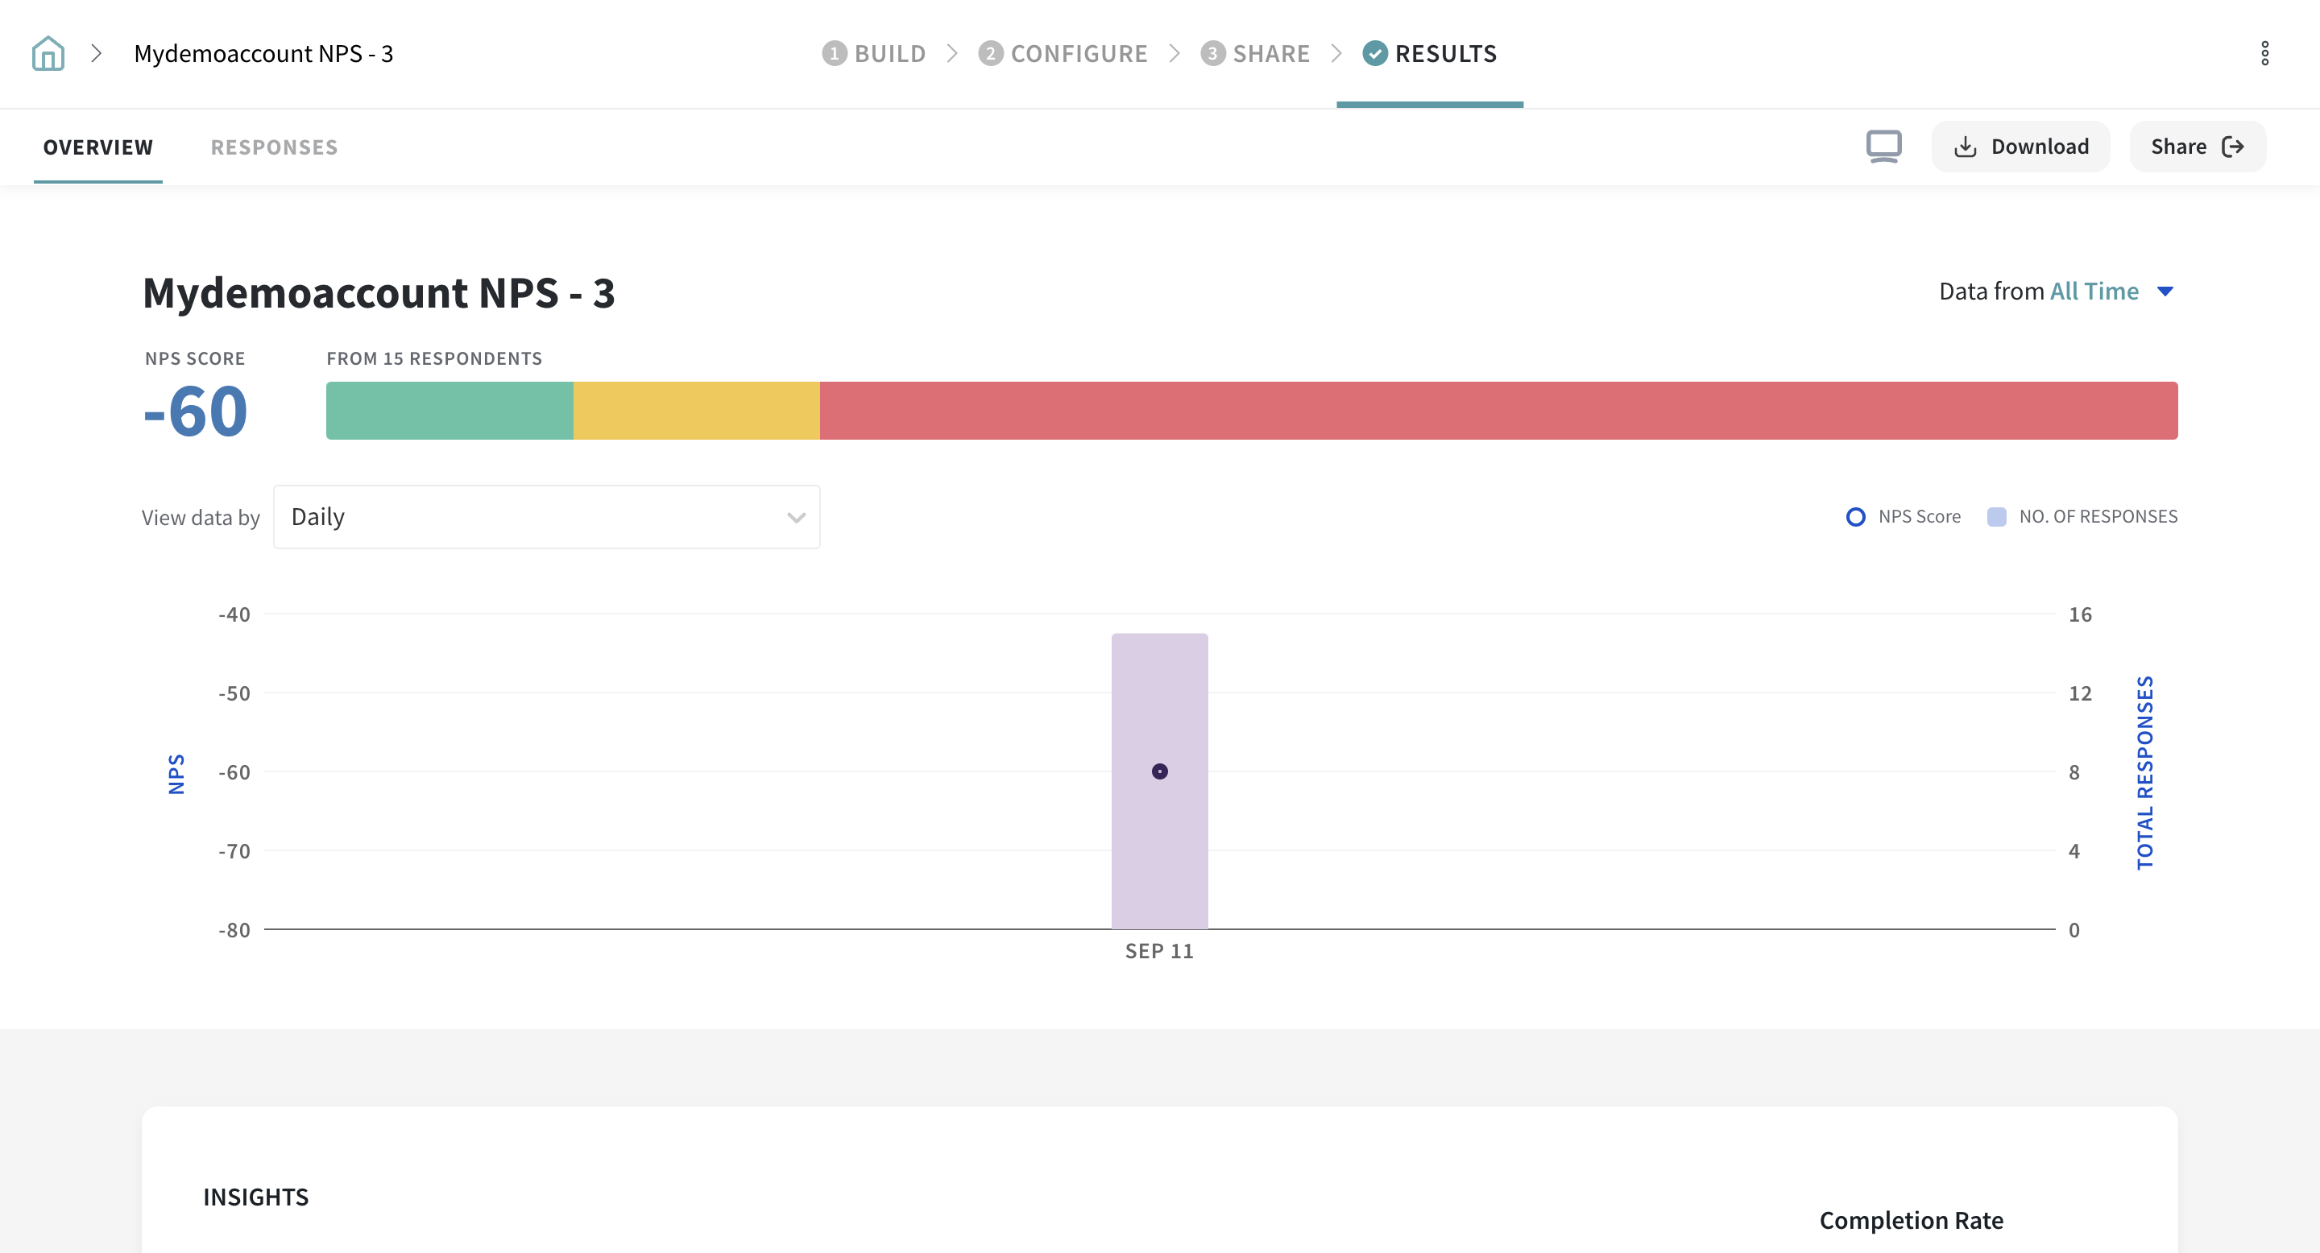The image size is (2320, 1253).
Task: Click the Mydemoaccount NPS - 3 breadcrumb
Action: coord(263,54)
